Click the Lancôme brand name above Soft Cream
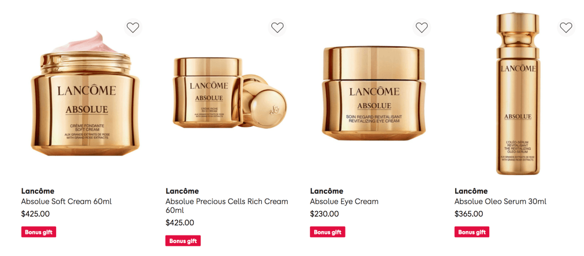This screenshot has width=584, height=256. point(38,191)
